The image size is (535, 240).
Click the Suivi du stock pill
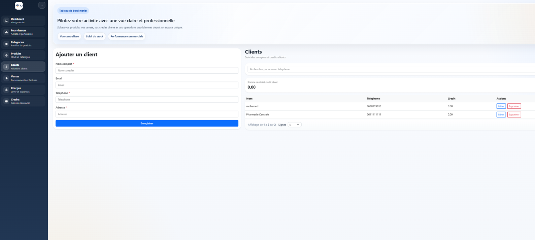click(x=95, y=36)
